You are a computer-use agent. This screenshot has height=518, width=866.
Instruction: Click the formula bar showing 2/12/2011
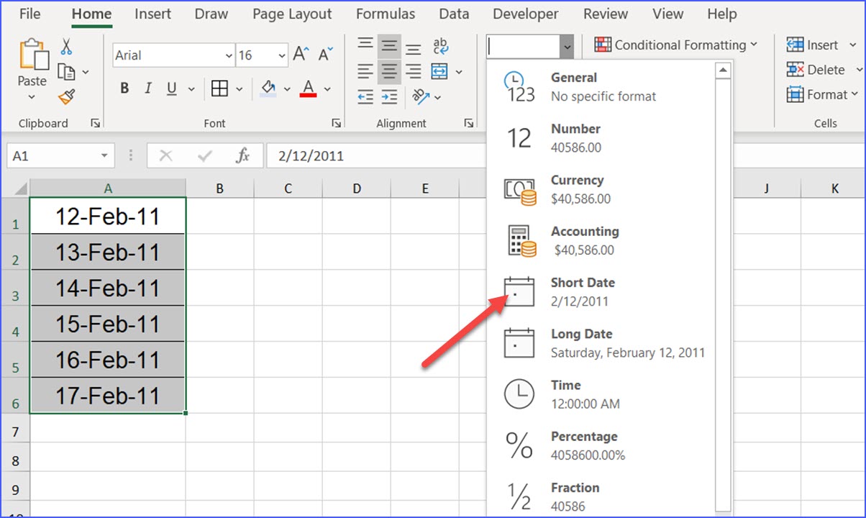[376, 155]
